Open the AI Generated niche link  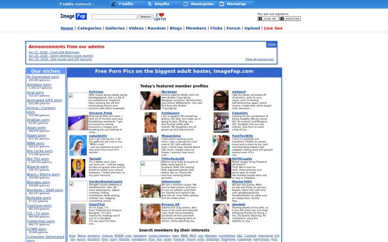pyautogui.click(x=43, y=77)
